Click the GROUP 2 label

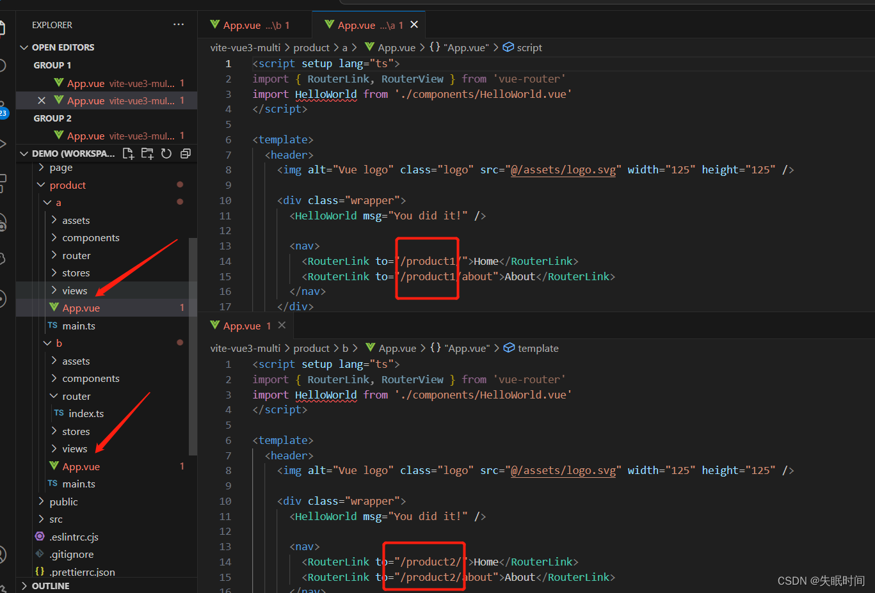tap(52, 118)
